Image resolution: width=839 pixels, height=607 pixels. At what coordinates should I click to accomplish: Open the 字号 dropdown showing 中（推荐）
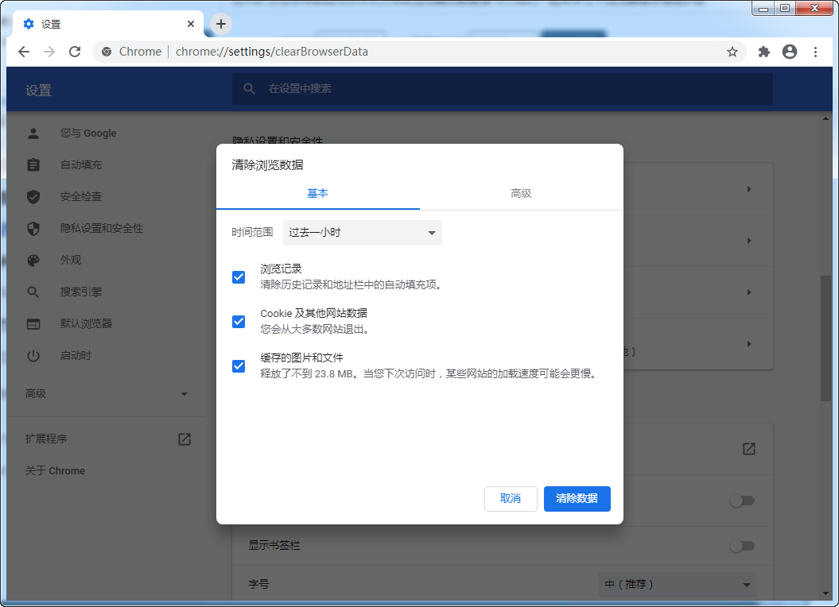click(676, 584)
